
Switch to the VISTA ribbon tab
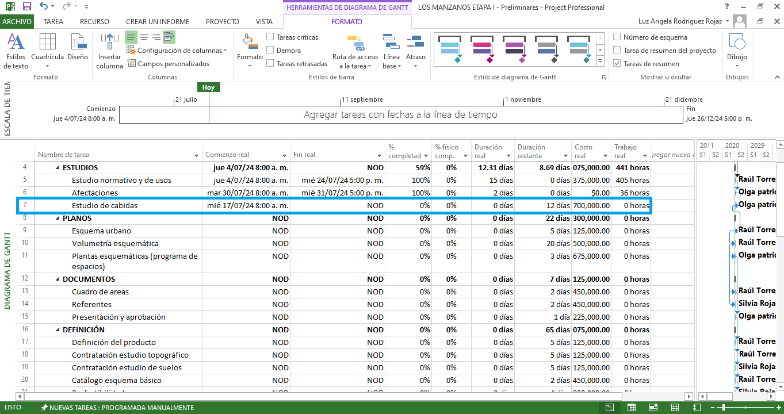tap(264, 22)
